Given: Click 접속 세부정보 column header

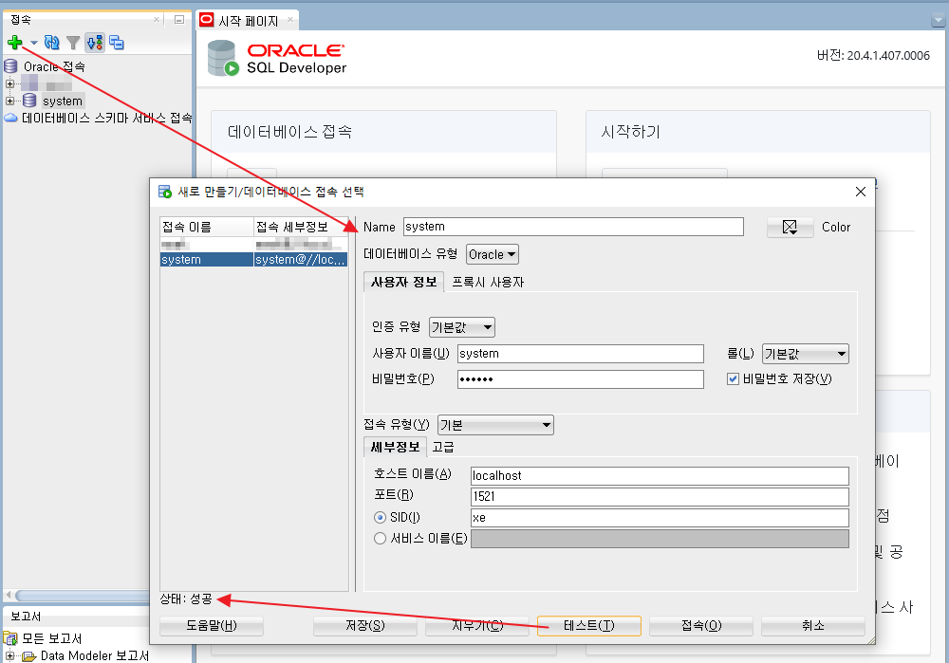Looking at the screenshot, I should pos(300,228).
